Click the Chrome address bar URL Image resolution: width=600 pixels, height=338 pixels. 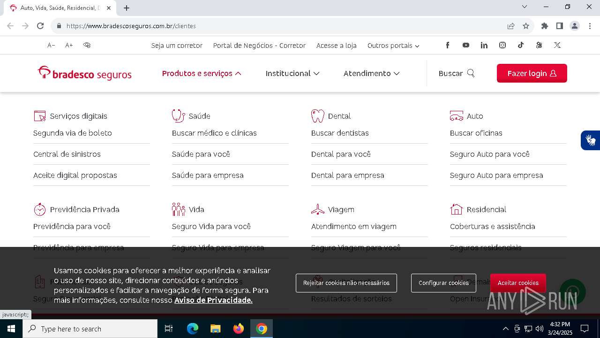point(131,26)
